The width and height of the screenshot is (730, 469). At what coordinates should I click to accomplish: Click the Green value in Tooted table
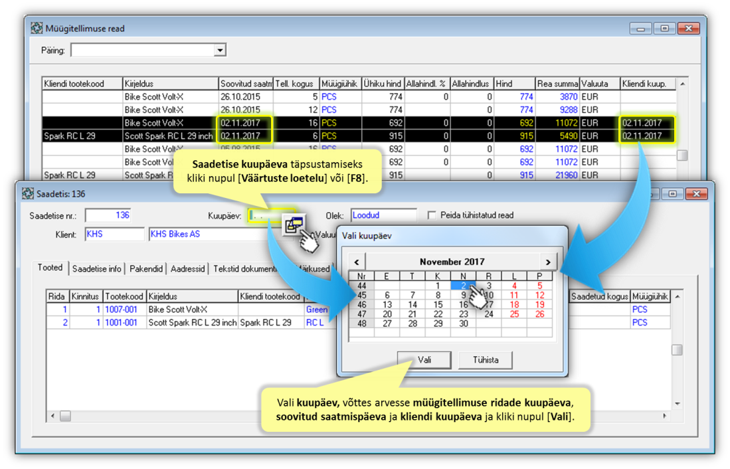(x=317, y=310)
